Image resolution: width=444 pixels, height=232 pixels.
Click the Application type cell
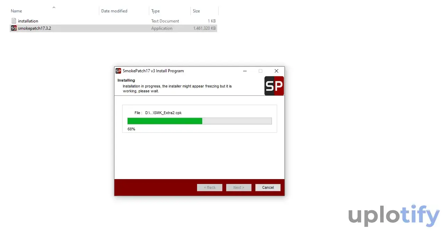162,28
